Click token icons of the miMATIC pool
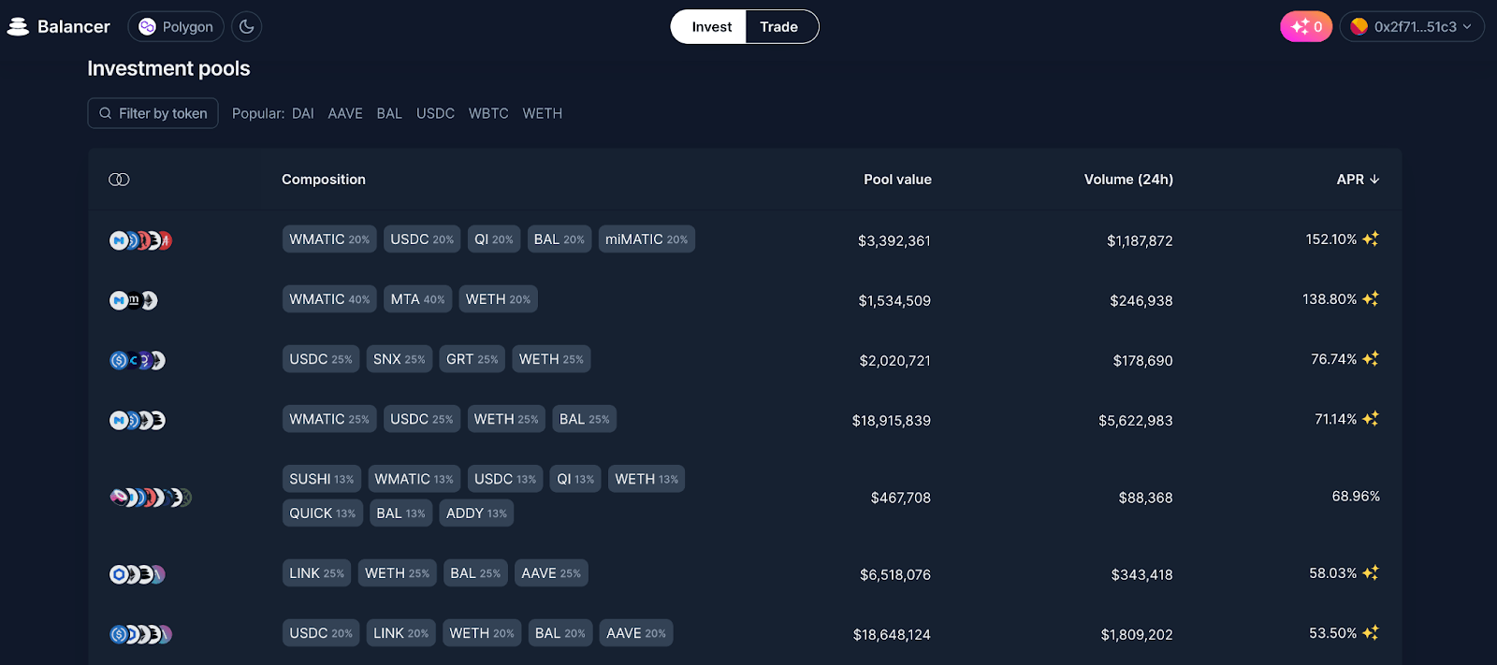Viewport: 1497px width, 665px height. (x=140, y=240)
